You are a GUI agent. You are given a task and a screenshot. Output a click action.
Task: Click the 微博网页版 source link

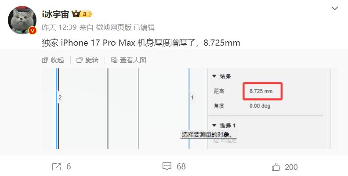coord(114,28)
